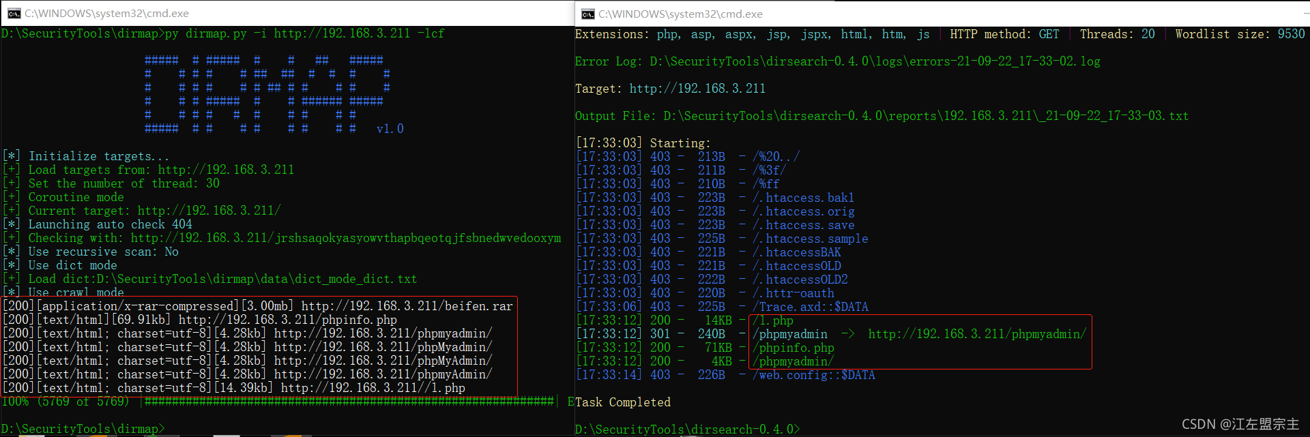Click the prompt D:\SecurityTools\dirsearch-0.4.0>
Viewport: 1310px width, 437px height.
(688, 430)
